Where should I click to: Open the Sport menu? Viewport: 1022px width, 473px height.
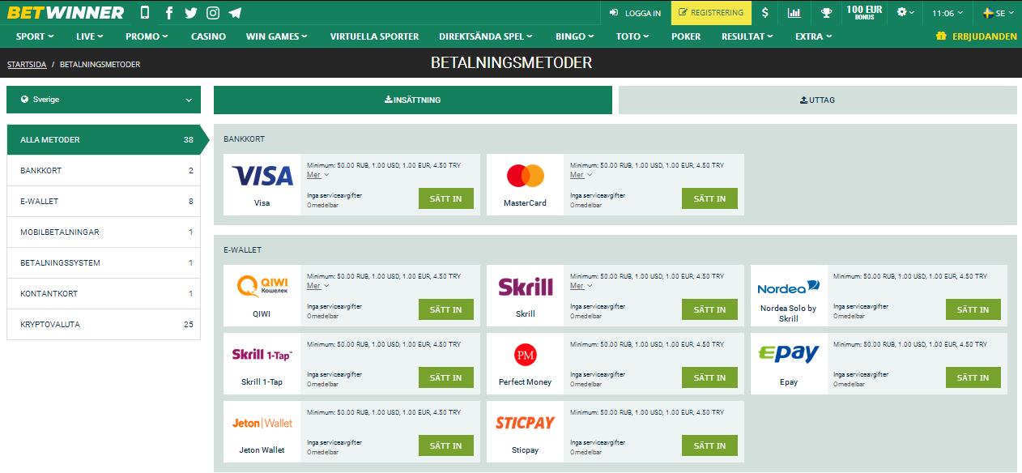pos(36,36)
